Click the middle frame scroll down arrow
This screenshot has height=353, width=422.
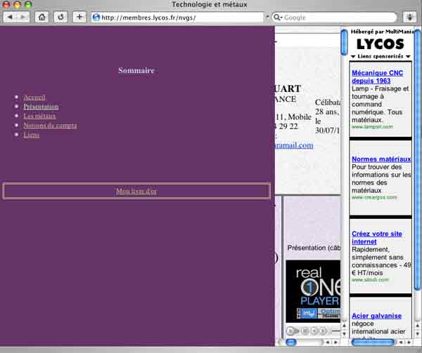344,333
